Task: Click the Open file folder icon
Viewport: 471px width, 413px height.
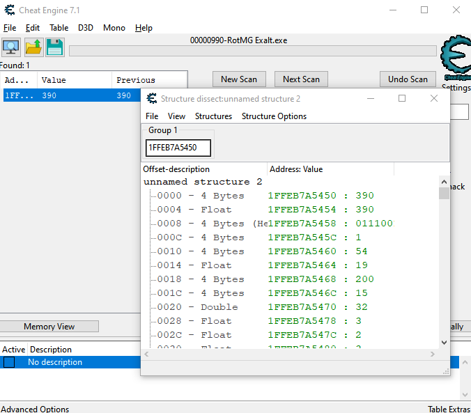Action: 33,47
